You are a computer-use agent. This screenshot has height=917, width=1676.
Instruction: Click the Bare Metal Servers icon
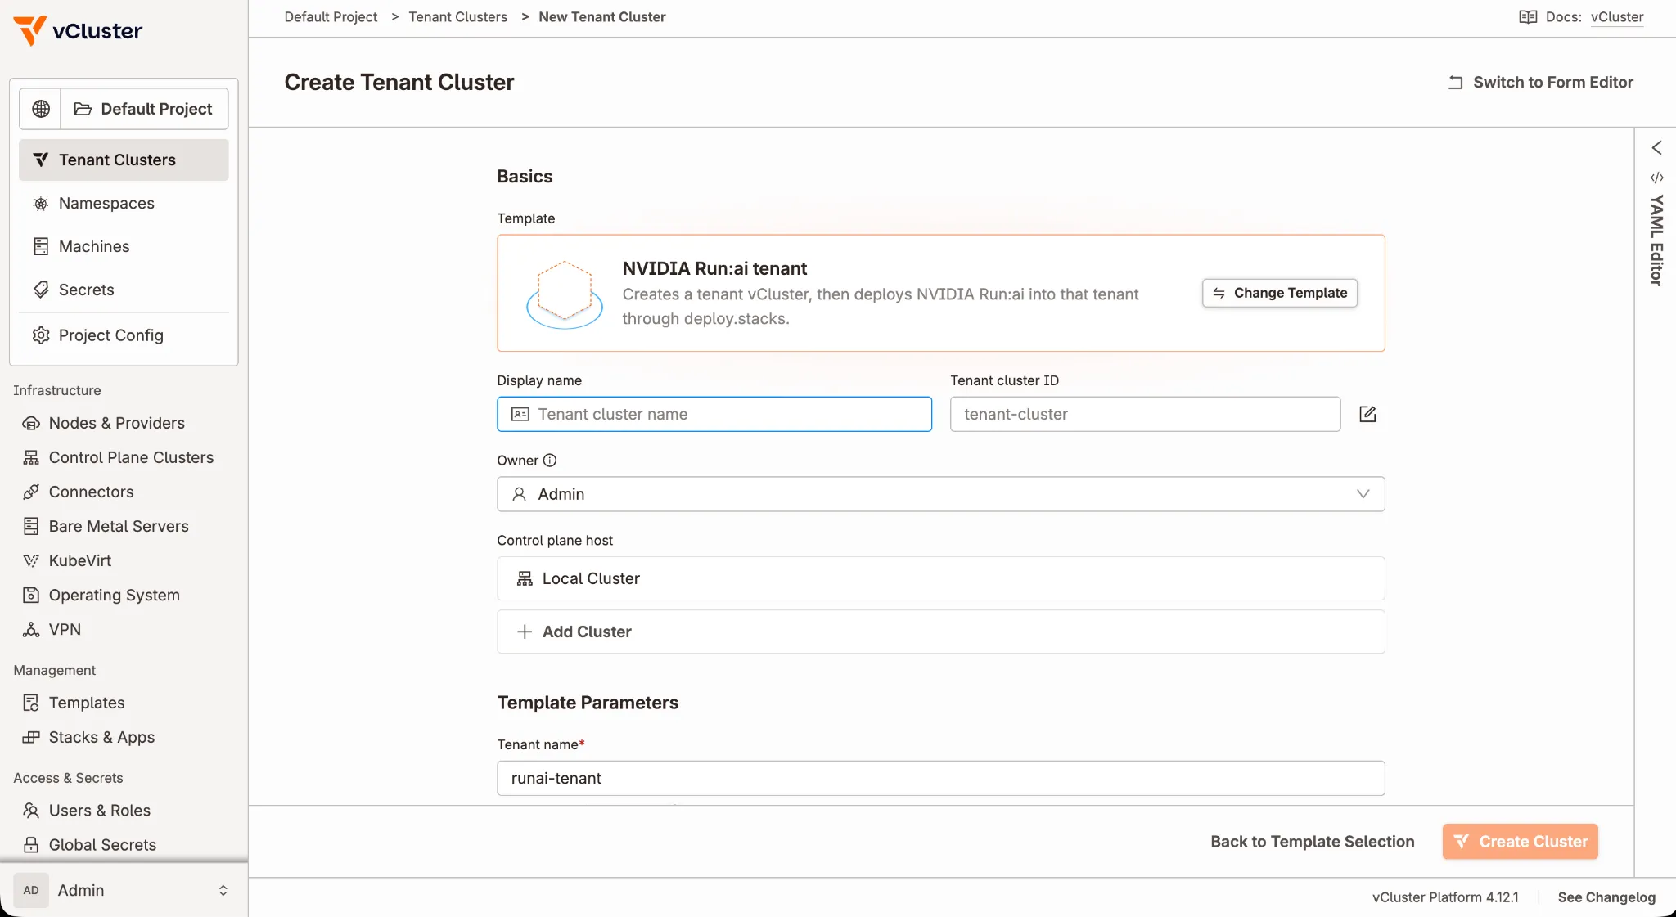[x=31, y=526]
